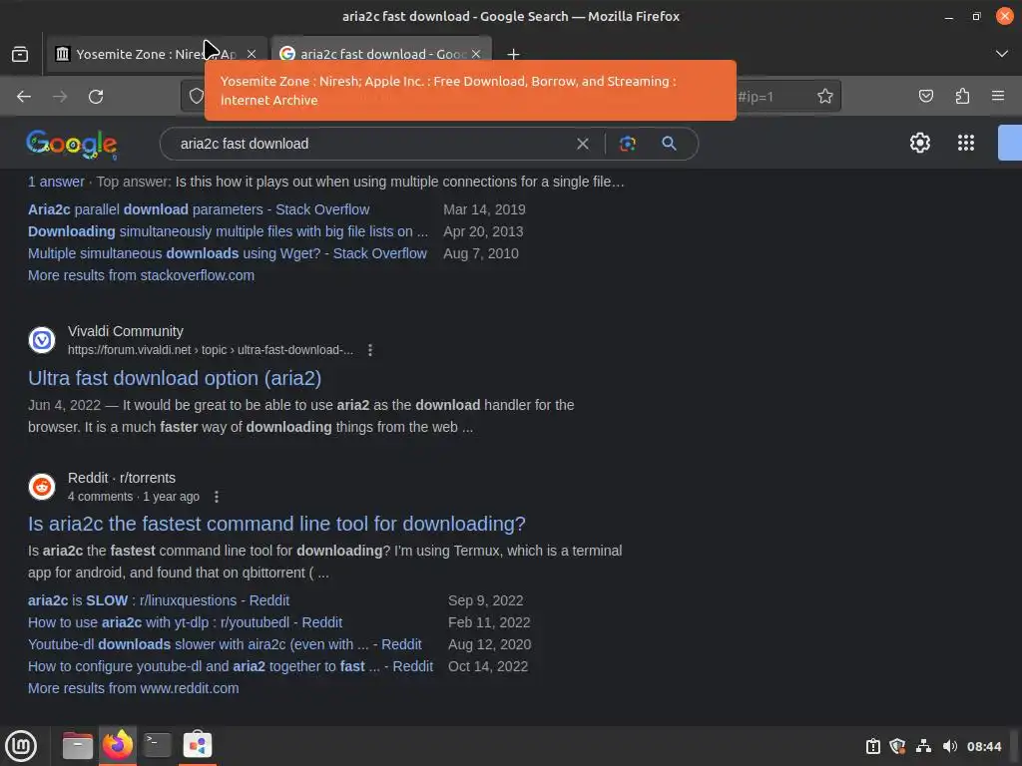
Task: Open 'aria2c is SLOW' Reddit link
Action: (159, 600)
